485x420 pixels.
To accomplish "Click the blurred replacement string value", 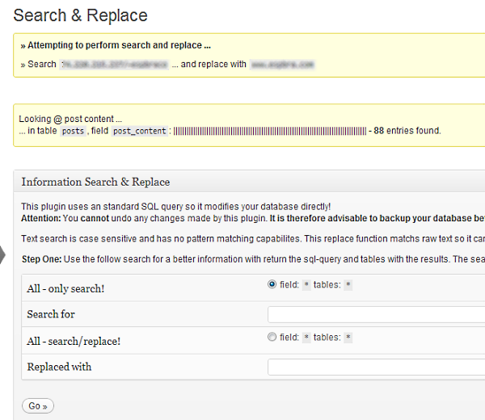I will click(282, 65).
